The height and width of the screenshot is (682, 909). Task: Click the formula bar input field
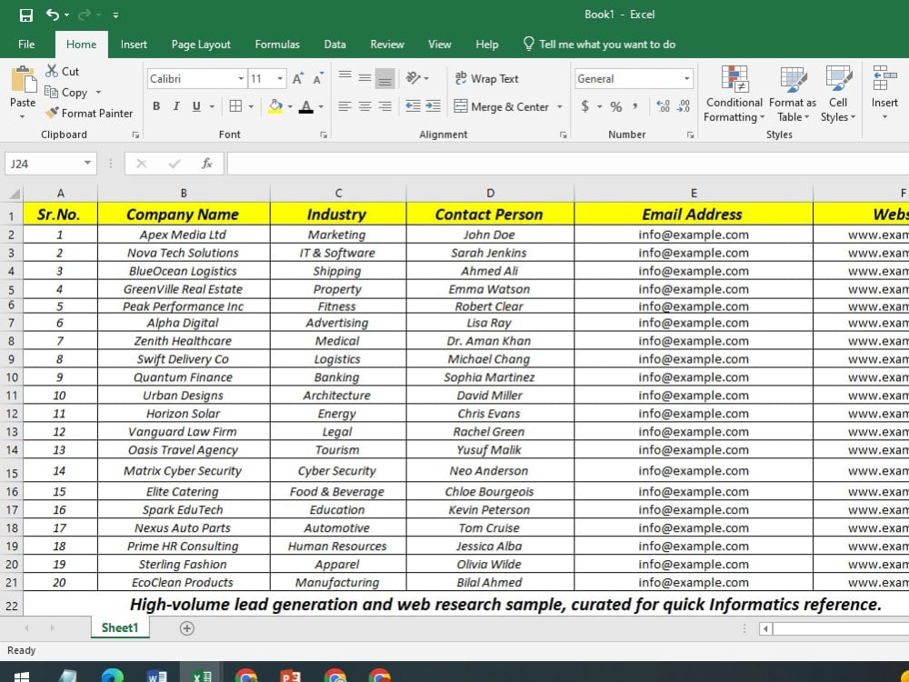(568, 164)
